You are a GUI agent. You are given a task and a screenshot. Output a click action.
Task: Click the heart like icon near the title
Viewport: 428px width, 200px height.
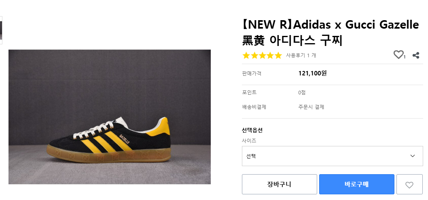tap(398, 55)
